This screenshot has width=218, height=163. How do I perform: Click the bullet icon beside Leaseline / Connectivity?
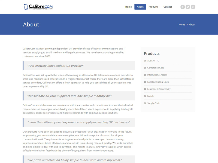tap(145, 89)
